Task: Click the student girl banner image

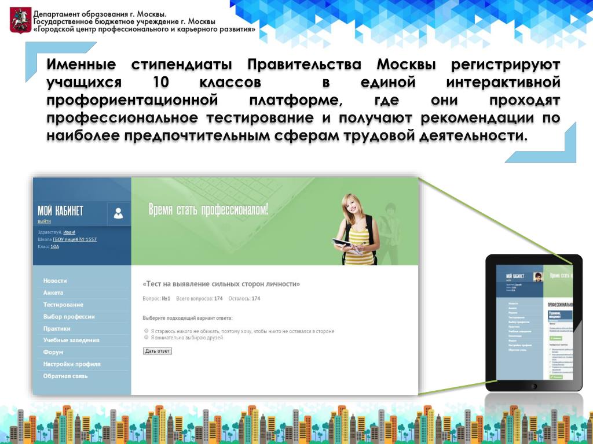Action: point(356,230)
